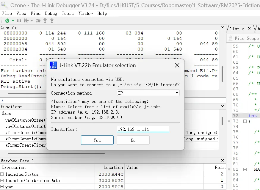Click the File Scope document icon
The width and height of the screenshot is (260, 190).
coord(231,38)
